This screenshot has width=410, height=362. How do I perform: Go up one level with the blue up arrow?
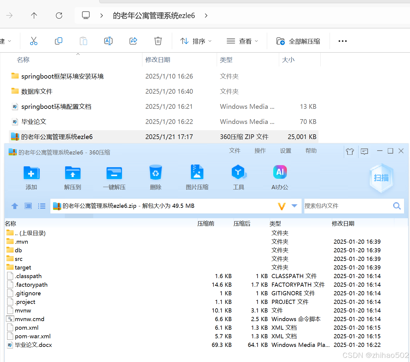click(15, 206)
